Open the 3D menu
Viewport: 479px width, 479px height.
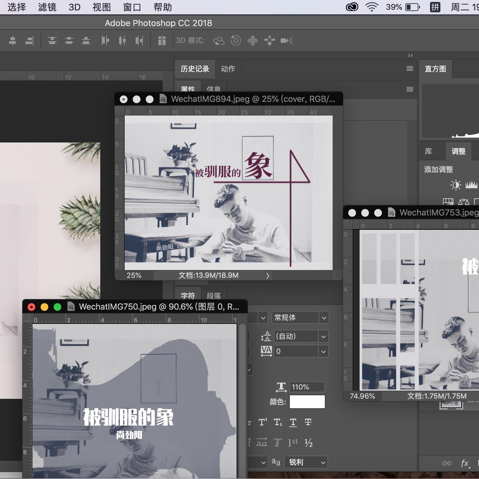click(x=74, y=7)
